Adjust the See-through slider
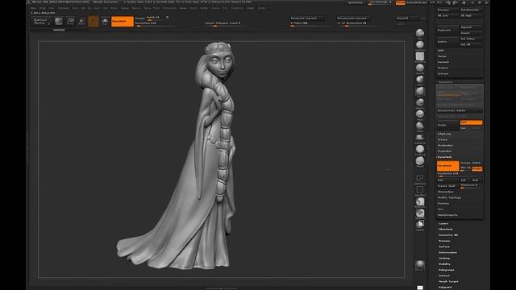The width and height of the screenshot is (516, 290). point(380,2)
